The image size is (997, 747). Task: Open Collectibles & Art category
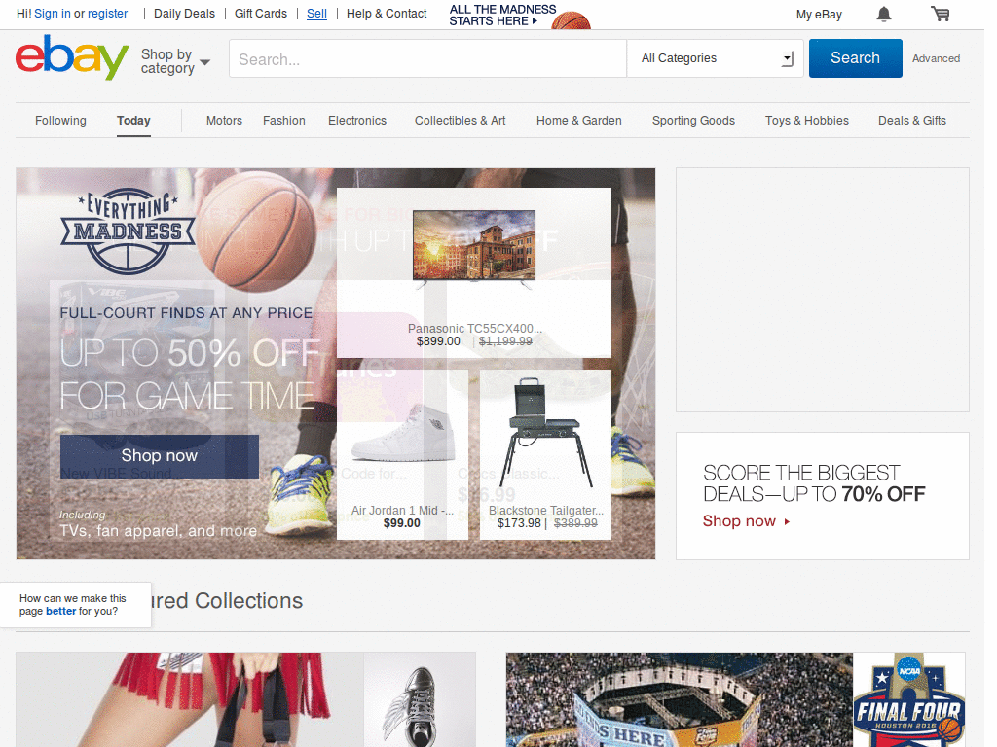(460, 120)
